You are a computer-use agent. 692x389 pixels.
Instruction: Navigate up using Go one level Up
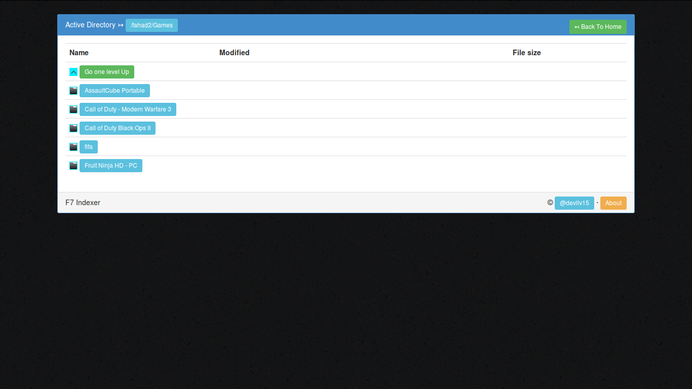106,72
